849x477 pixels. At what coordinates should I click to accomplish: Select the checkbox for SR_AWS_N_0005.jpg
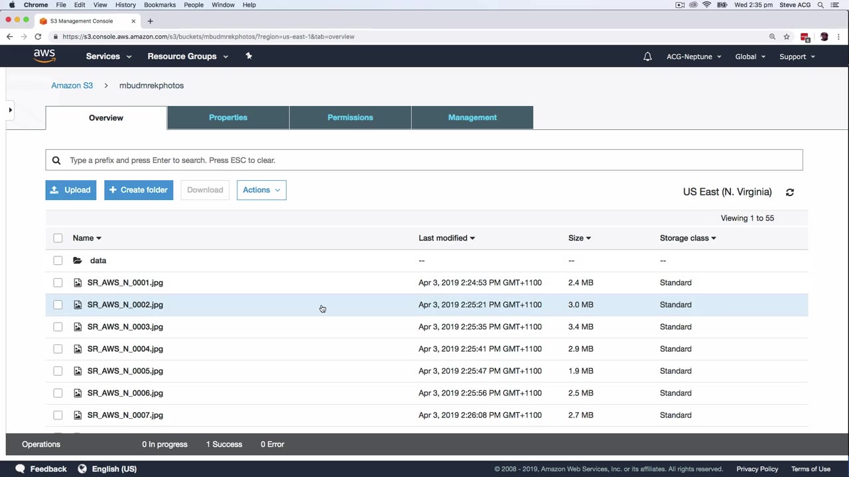tap(58, 371)
